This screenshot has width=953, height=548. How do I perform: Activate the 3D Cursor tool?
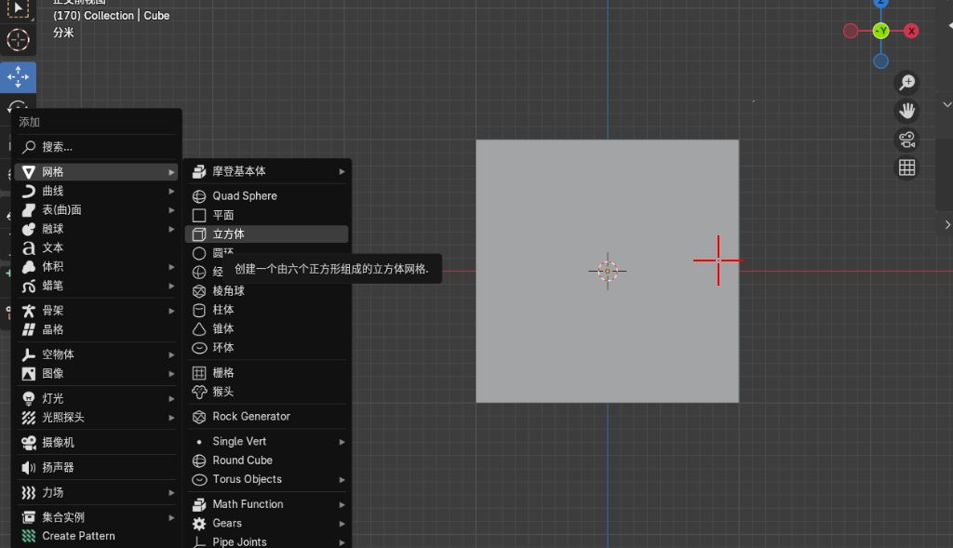tap(18, 40)
